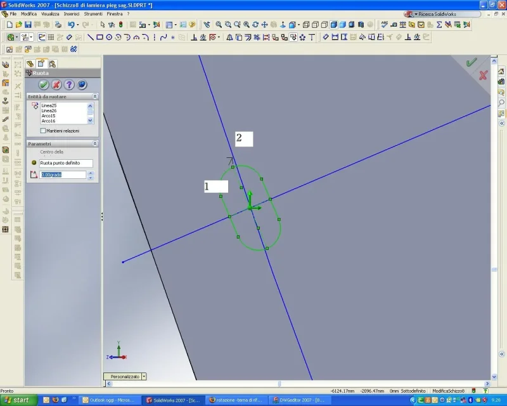
Task: Open the Inserisci menu
Action: click(72, 14)
